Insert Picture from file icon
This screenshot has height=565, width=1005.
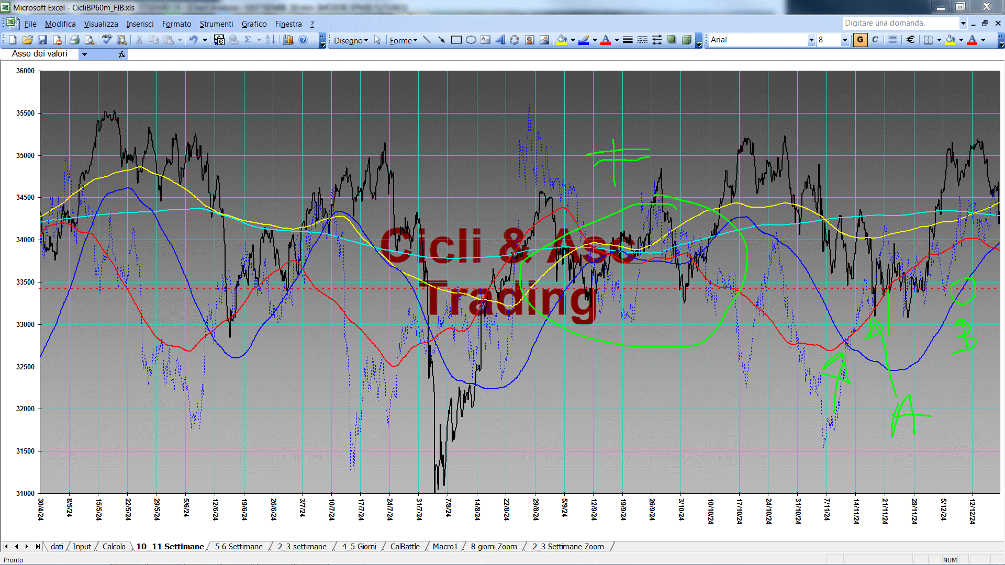click(544, 40)
